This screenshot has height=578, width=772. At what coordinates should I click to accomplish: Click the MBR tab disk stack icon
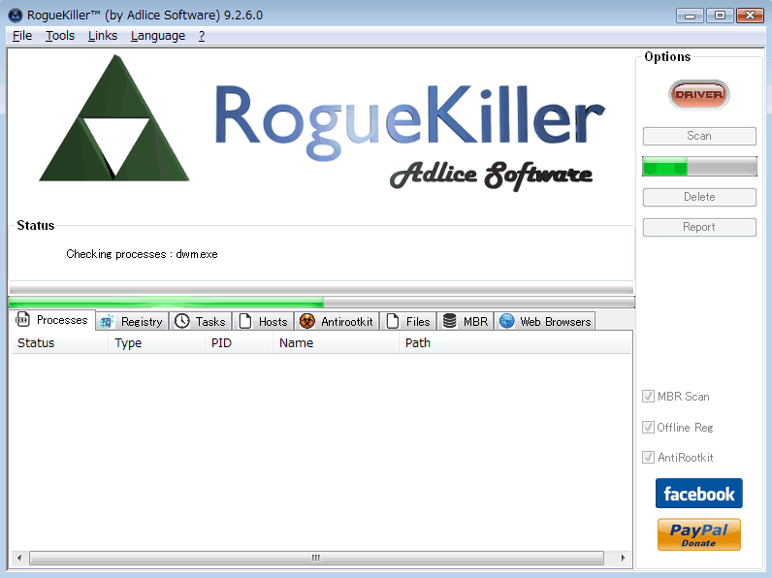(449, 321)
